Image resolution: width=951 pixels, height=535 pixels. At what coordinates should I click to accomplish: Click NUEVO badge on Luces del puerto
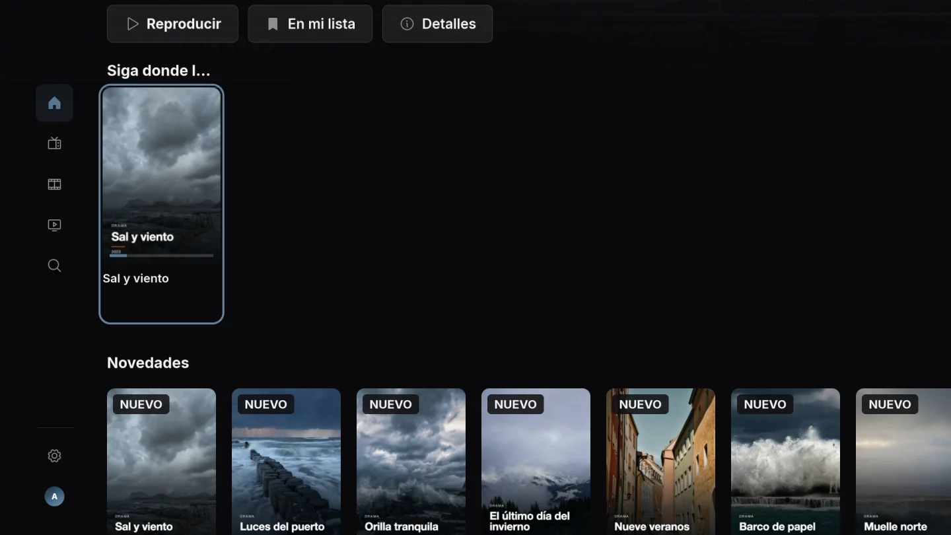[x=265, y=404]
